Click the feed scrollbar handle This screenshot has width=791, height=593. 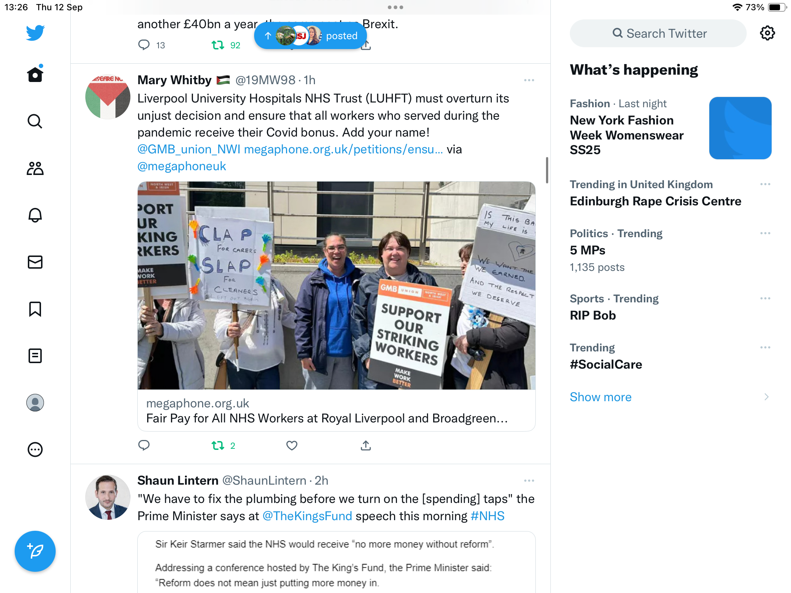click(547, 170)
